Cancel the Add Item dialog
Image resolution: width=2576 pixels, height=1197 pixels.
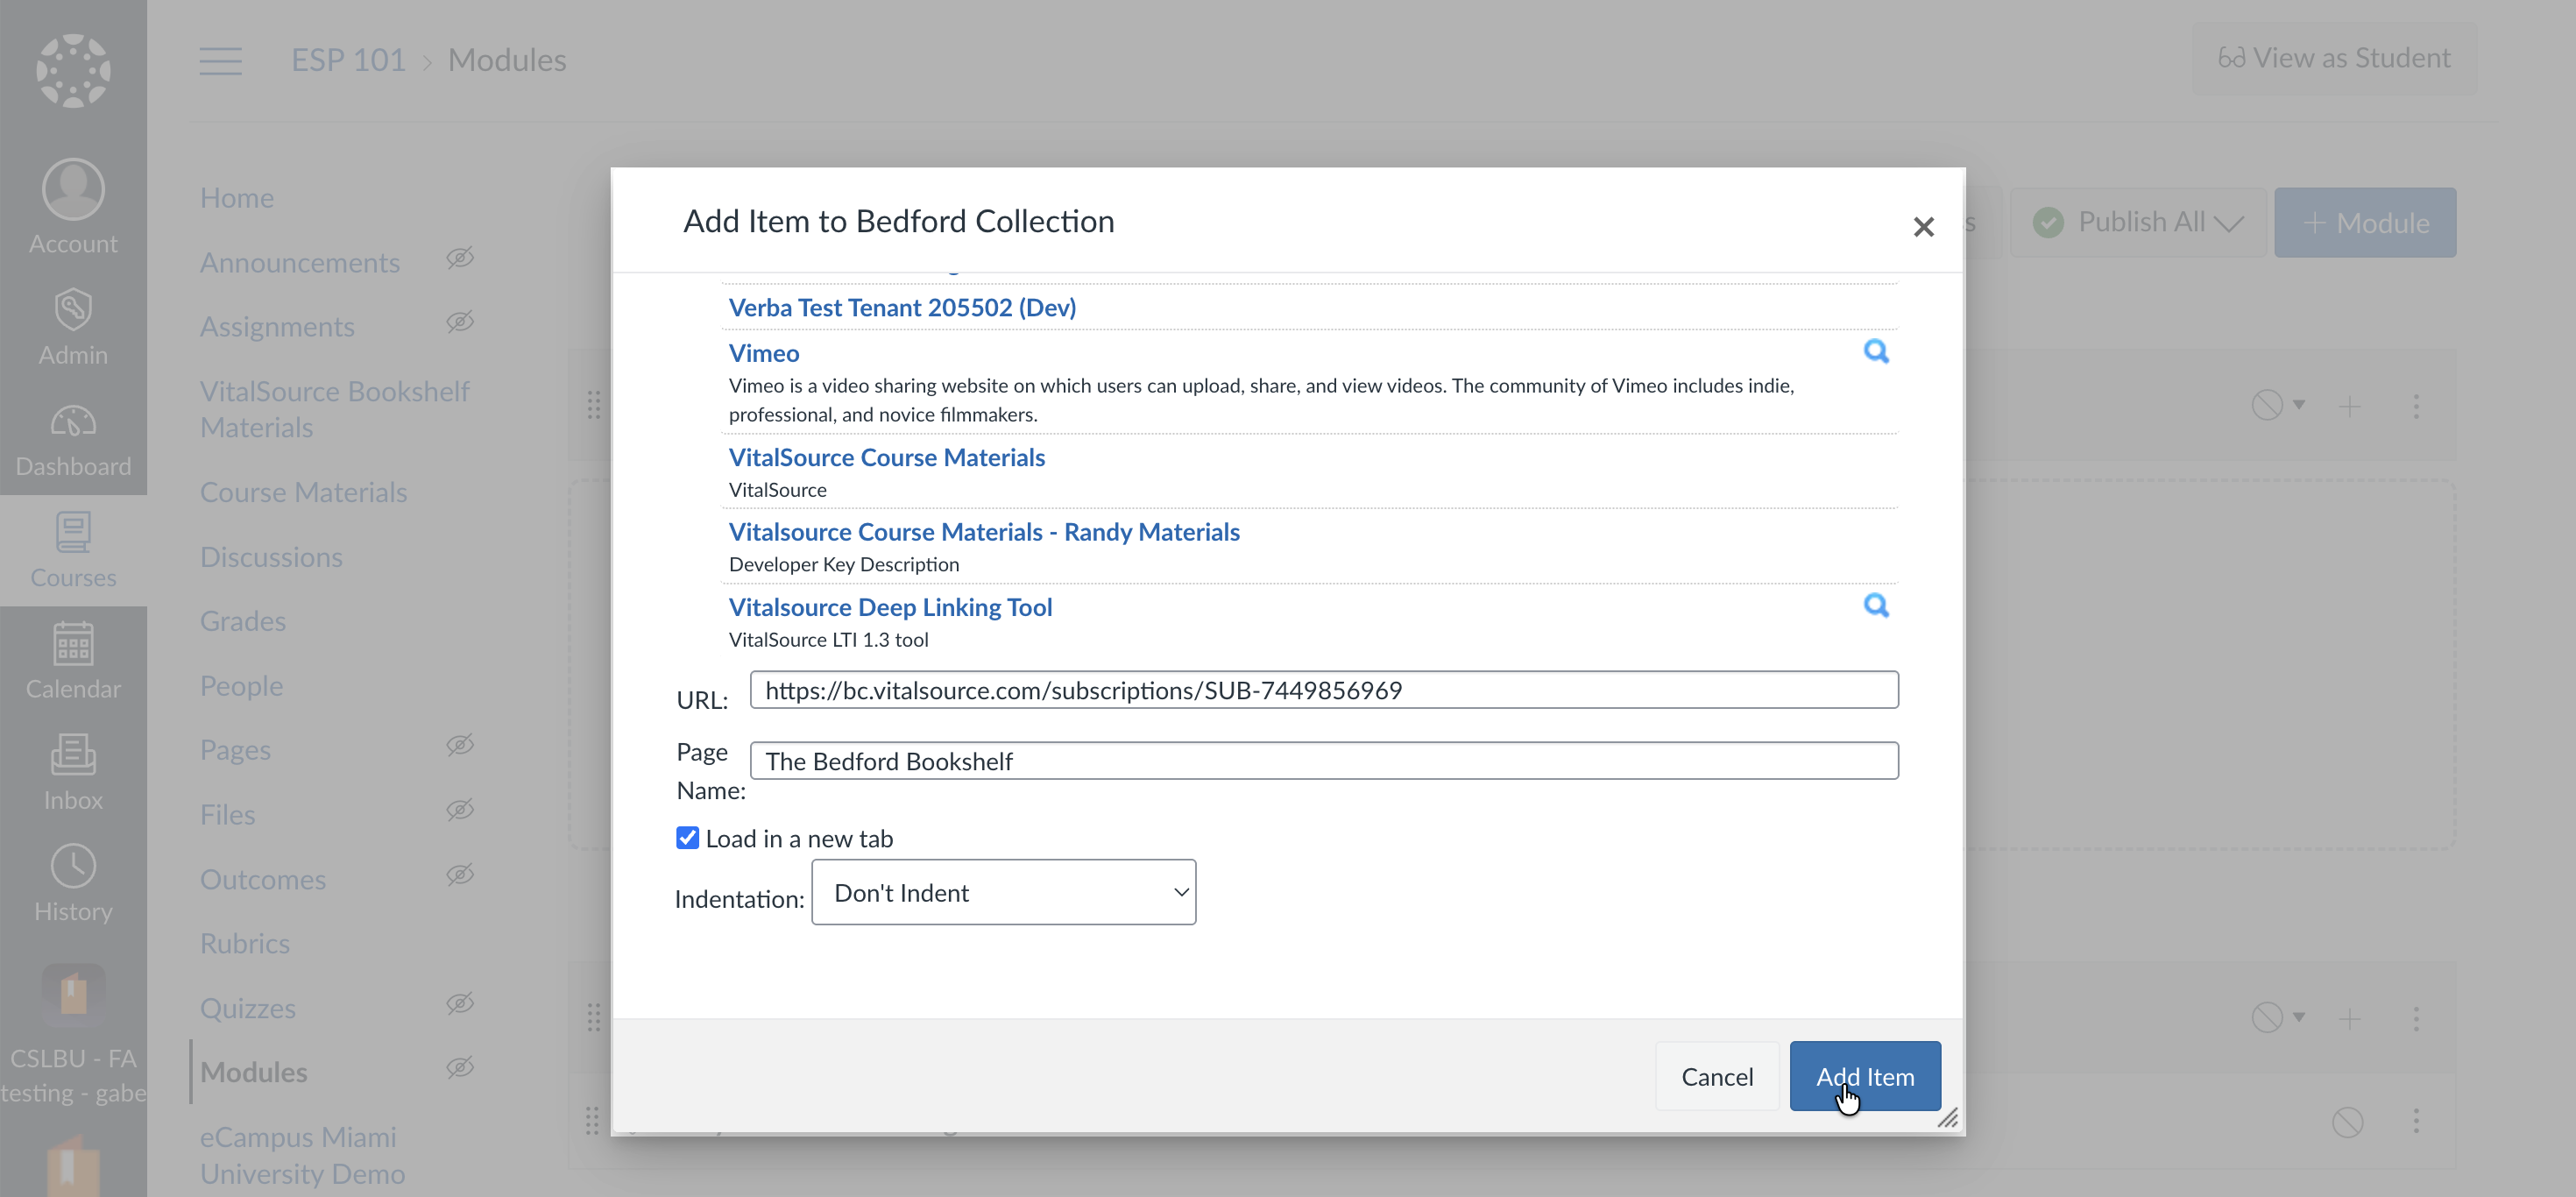tap(1717, 1076)
